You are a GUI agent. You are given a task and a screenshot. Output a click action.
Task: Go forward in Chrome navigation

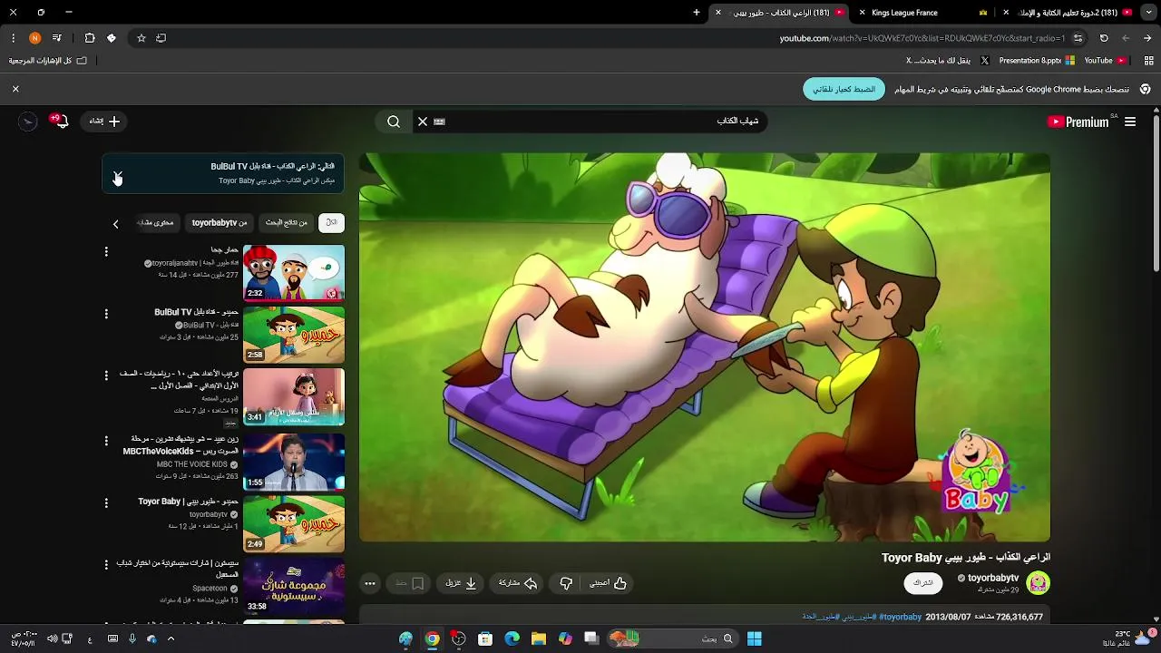[x=1126, y=38]
